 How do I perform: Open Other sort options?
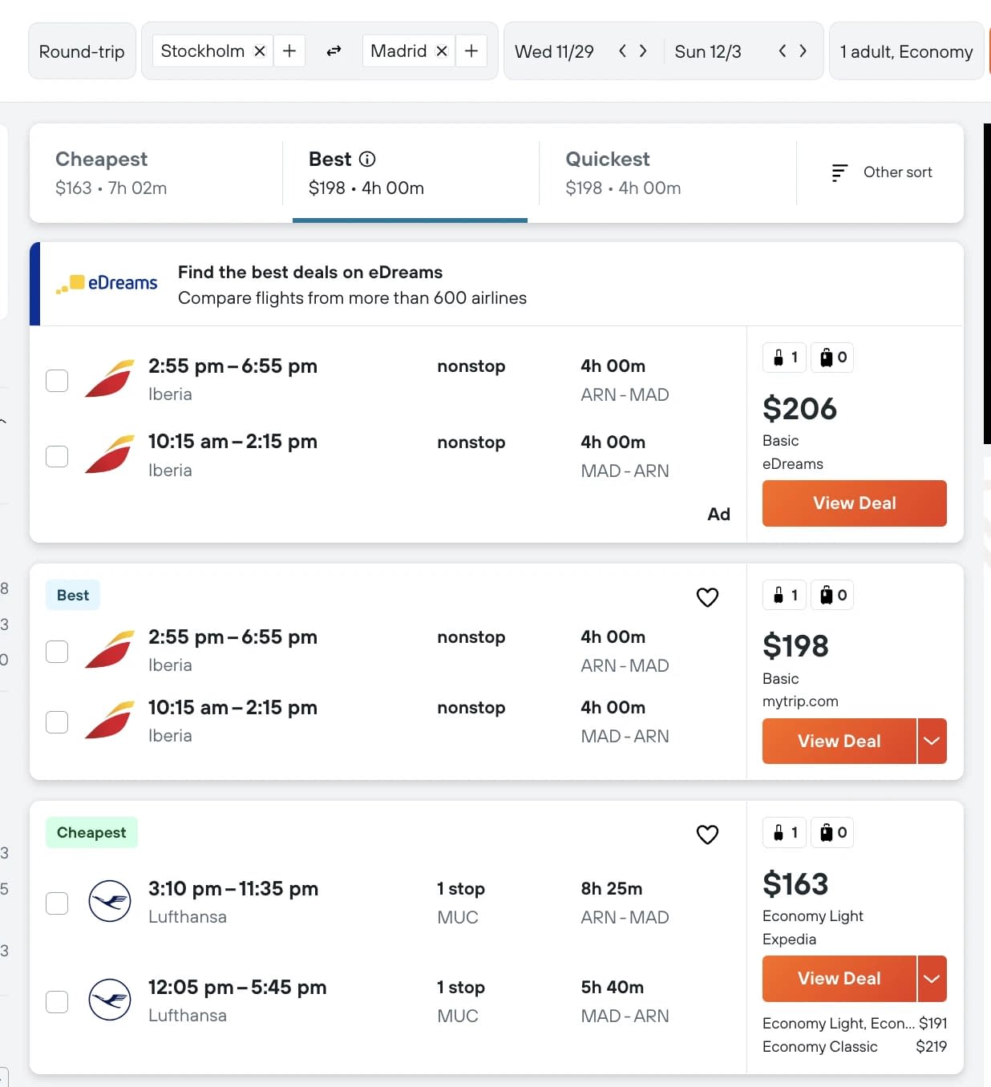[x=881, y=172]
